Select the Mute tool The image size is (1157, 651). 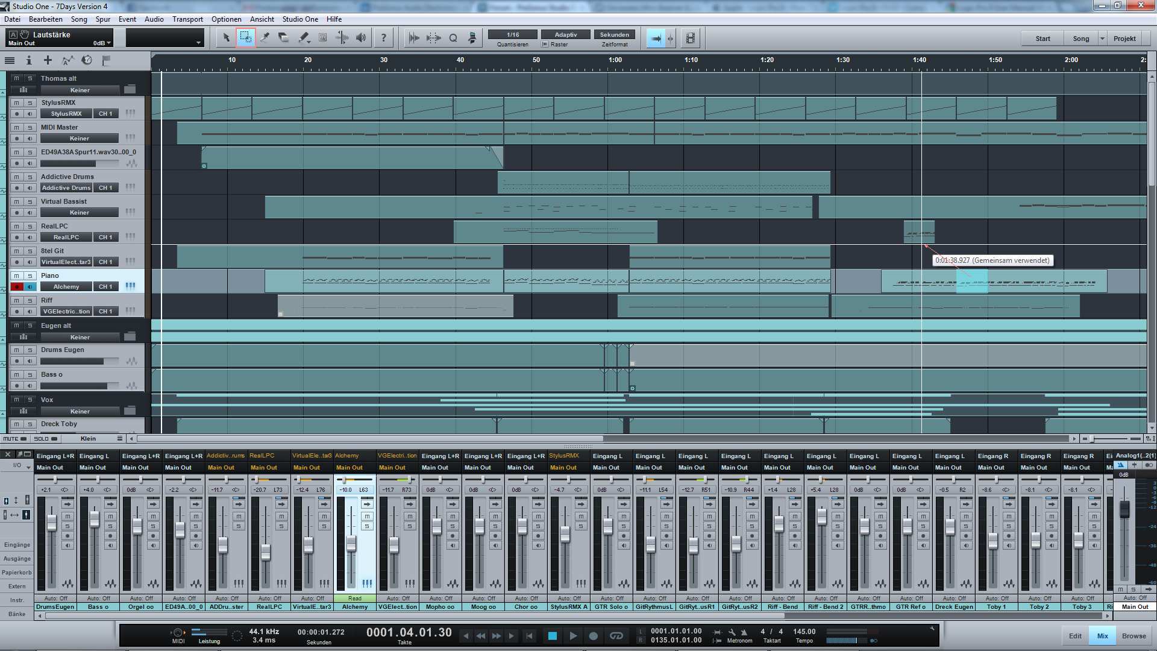[322, 38]
